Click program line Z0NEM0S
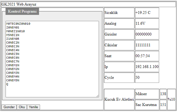 [x=13, y=28]
